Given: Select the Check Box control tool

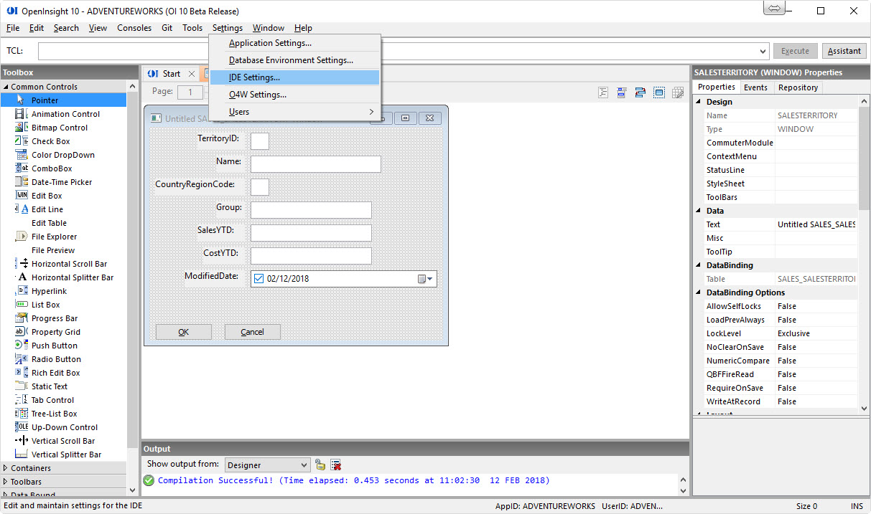Looking at the screenshot, I should 63,141.
